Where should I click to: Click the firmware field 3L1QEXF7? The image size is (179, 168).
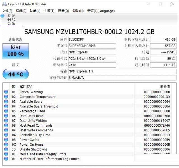tap(92, 39)
